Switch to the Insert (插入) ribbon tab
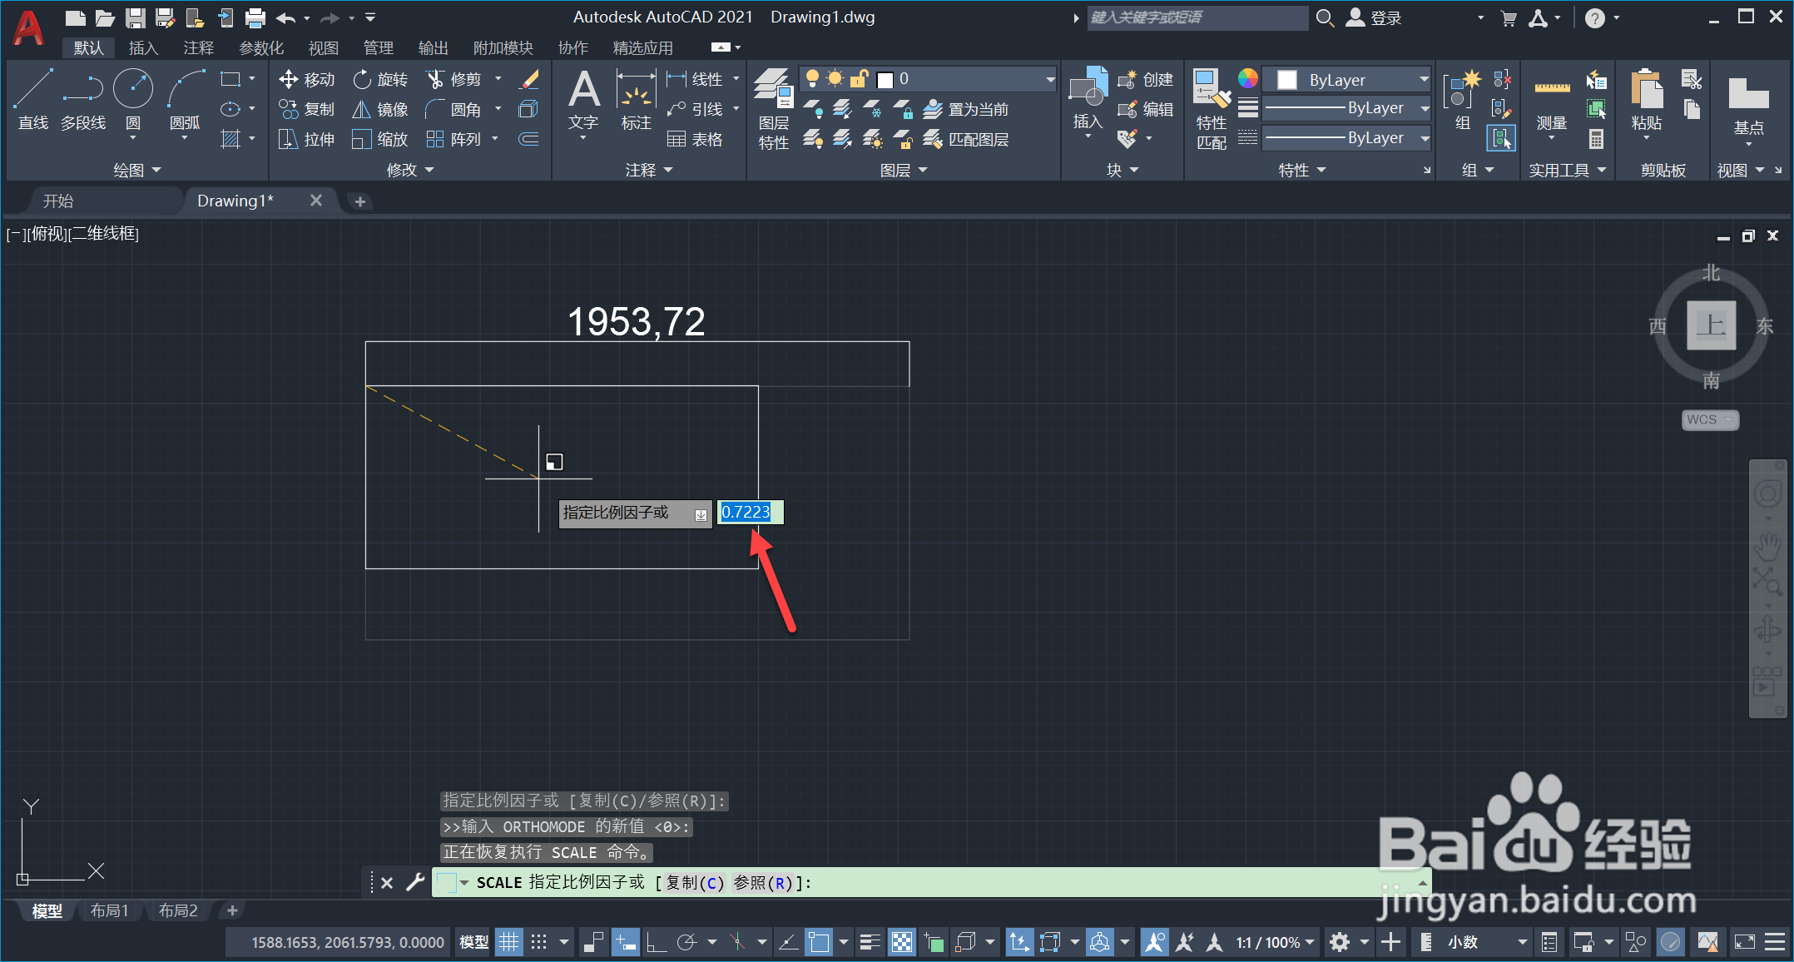 coord(143,47)
